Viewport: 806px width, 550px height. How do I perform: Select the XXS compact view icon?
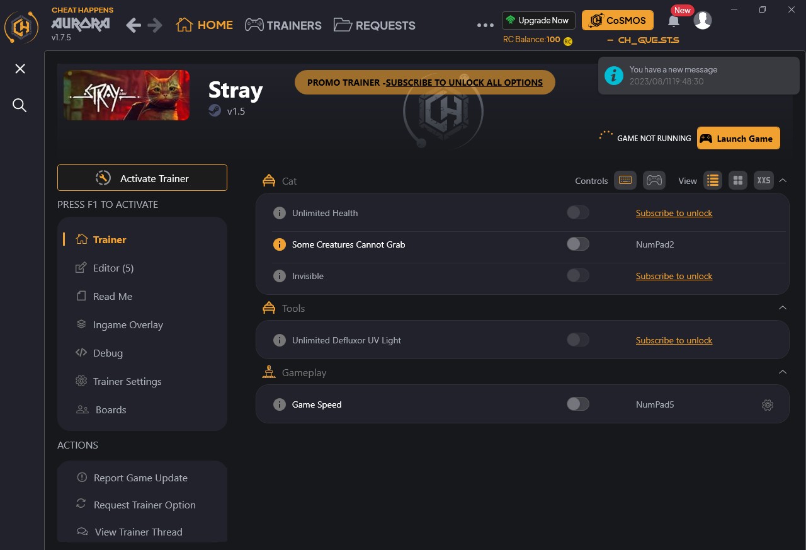point(764,180)
